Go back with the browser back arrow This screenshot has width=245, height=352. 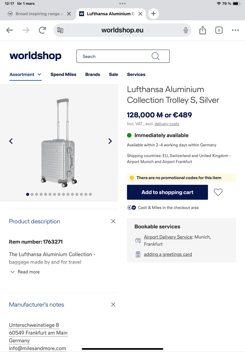click(9, 30)
